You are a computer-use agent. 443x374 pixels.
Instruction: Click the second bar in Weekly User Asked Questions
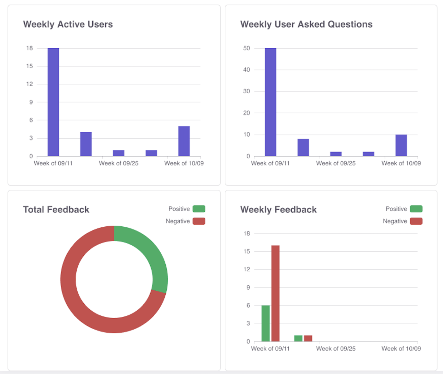[x=303, y=147]
